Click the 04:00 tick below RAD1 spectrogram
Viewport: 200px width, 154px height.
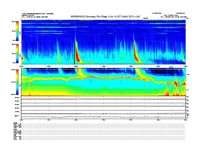(49, 66)
